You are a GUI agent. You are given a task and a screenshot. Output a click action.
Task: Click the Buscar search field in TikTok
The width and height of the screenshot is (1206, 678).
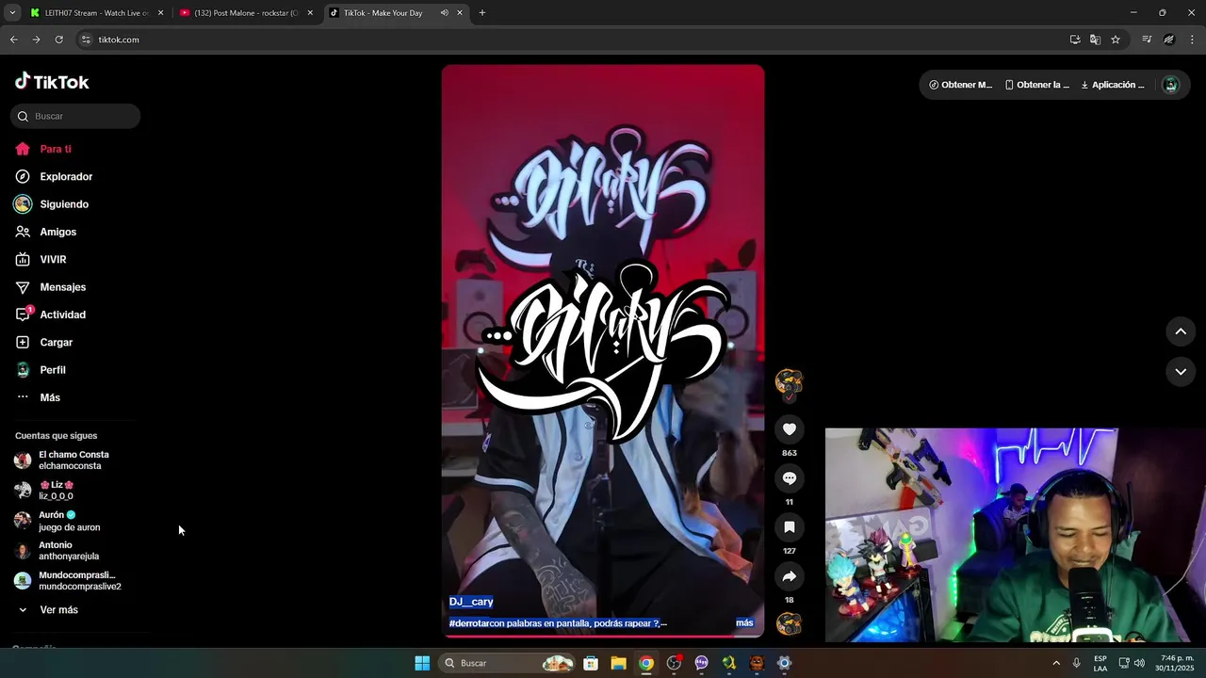(x=75, y=116)
